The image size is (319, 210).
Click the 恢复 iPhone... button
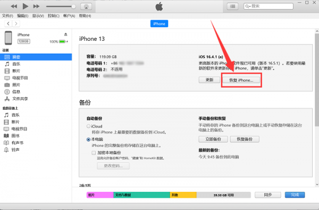241,80
